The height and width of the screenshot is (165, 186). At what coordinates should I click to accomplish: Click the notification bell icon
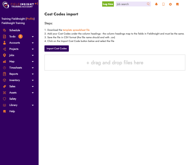pos(156,4)
